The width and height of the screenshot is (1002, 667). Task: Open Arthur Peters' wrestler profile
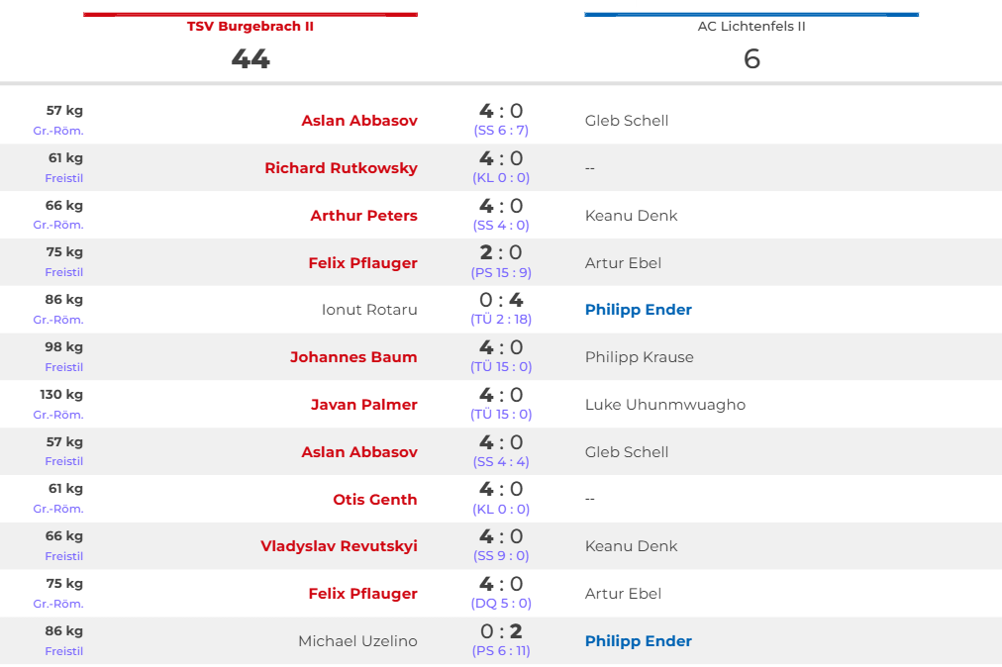point(363,216)
